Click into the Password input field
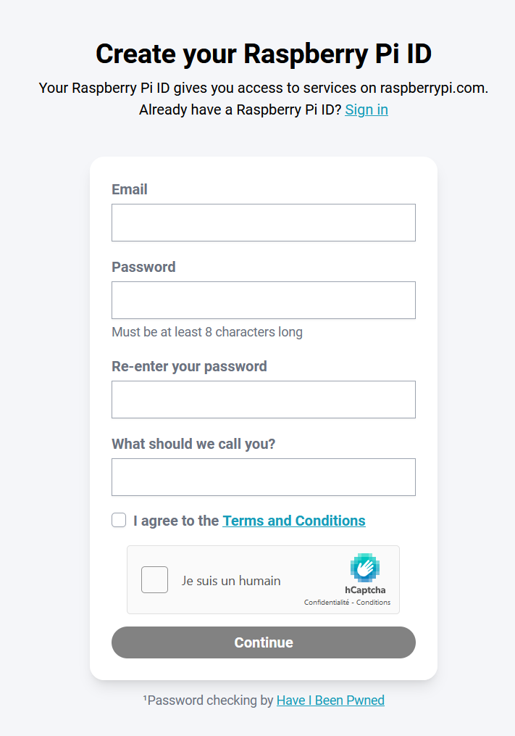This screenshot has width=515, height=736. [264, 300]
